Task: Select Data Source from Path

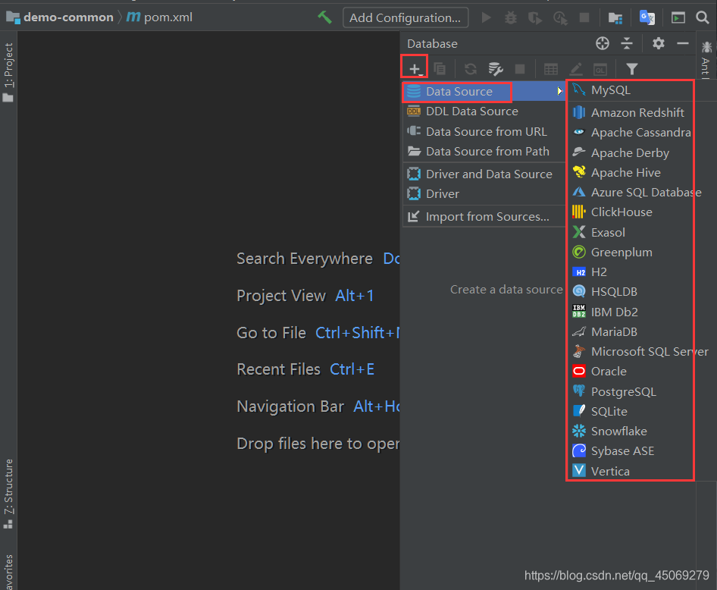Action: pyautogui.click(x=484, y=152)
